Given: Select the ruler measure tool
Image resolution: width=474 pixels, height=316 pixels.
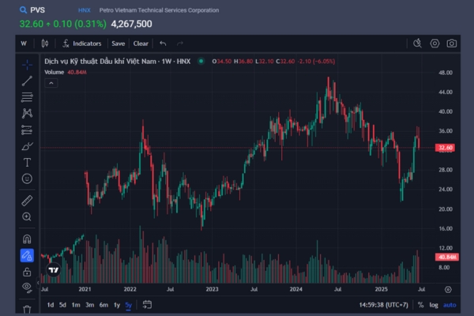Looking at the screenshot, I should point(27,201).
